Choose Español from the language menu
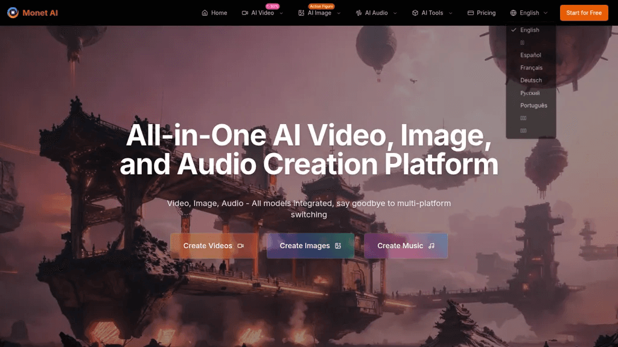Screen dimensions: 618x347 pos(531,55)
